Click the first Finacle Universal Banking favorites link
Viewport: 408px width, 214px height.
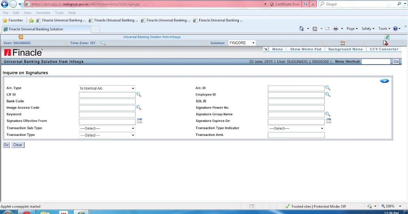pyautogui.click(x=61, y=20)
